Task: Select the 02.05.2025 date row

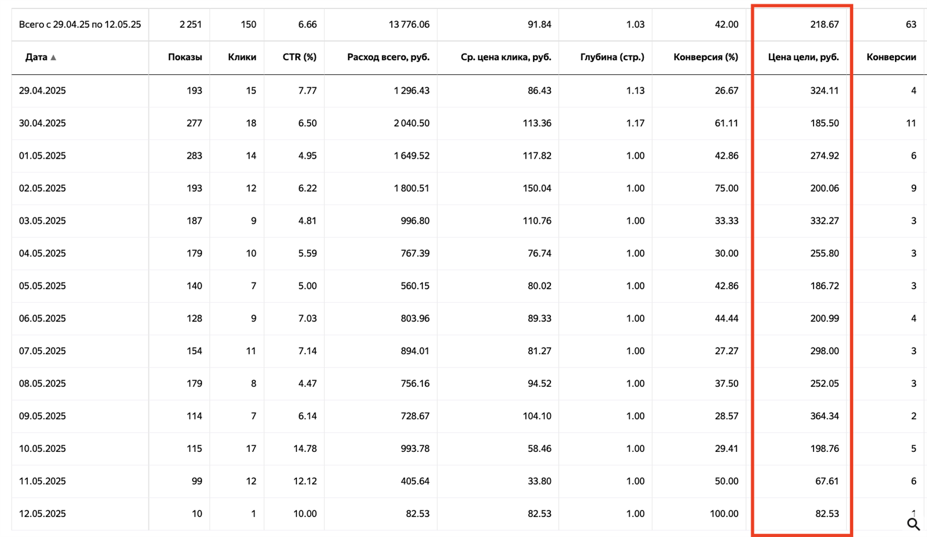Action: 469,188
